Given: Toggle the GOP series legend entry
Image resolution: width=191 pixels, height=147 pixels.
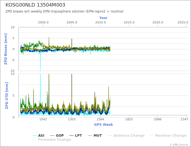Looking at the screenshot, I should (57, 136).
